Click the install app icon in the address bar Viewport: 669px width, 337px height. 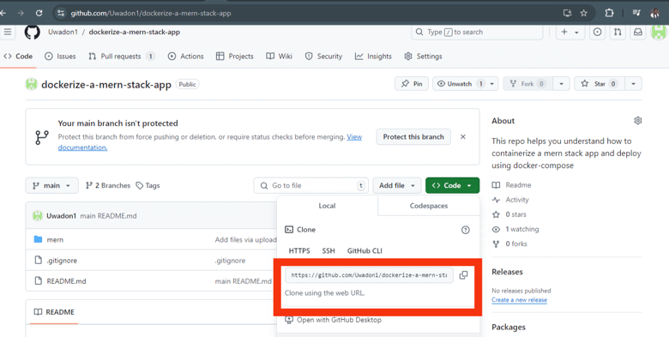tap(567, 13)
